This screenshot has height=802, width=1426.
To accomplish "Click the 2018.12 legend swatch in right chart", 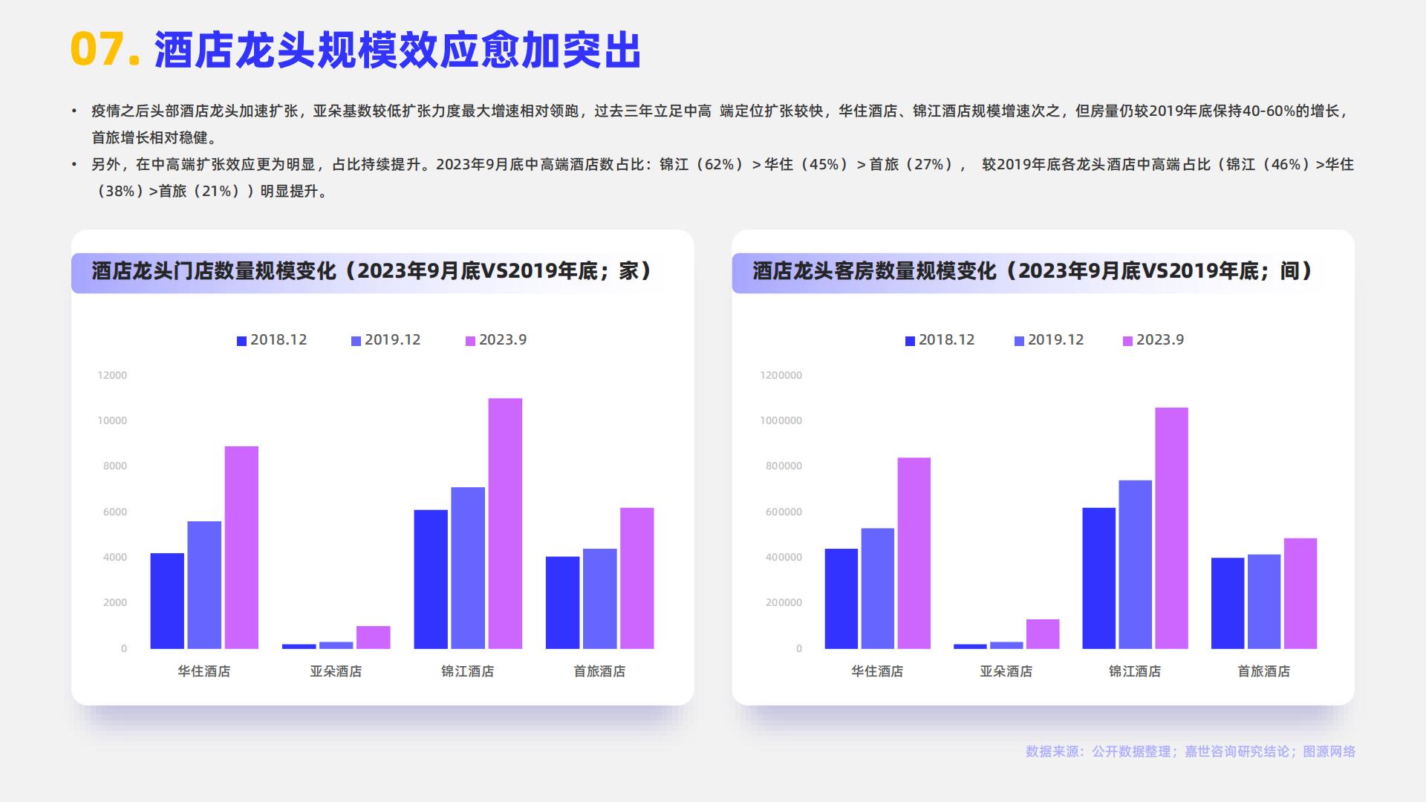I will (x=910, y=341).
